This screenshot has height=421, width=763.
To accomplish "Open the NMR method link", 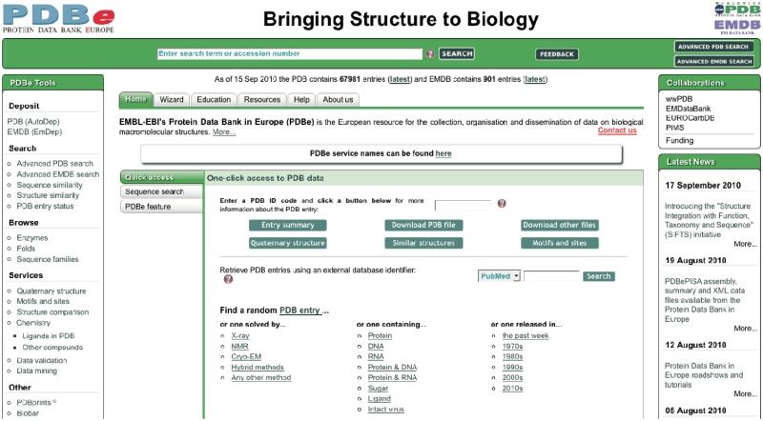I will click(240, 346).
